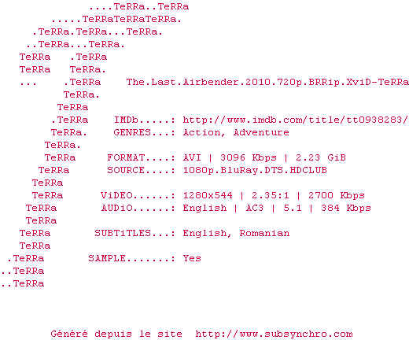Viewport: 409px width, 340px height.
Task: Click the English, Romanian subtitles value
Action: 236,233
